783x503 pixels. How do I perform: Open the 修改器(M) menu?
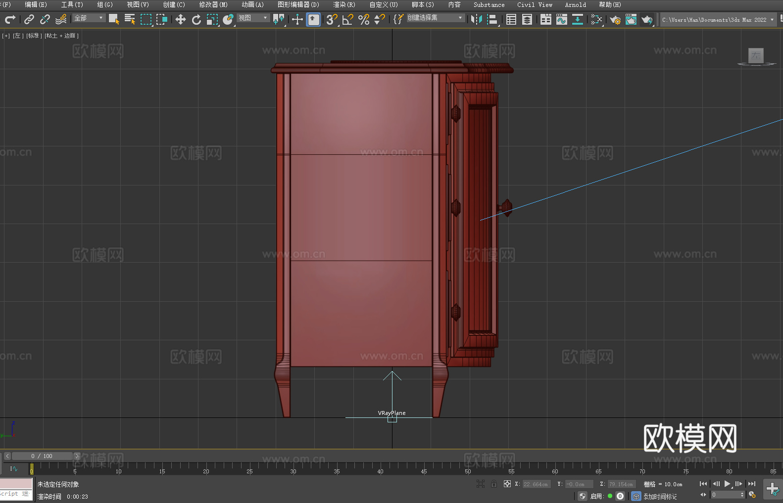point(213,4)
